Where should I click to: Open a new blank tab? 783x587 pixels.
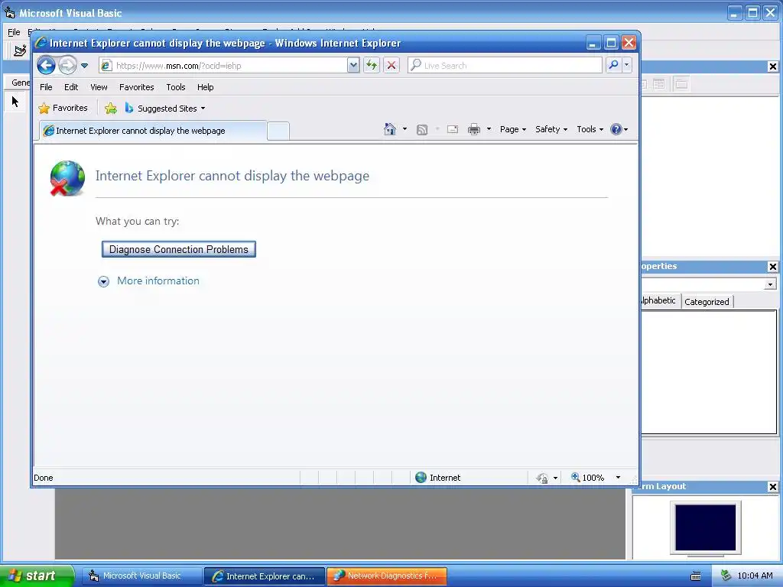tap(278, 131)
